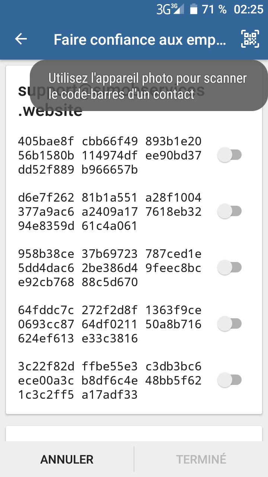Tap the "Faire confiance aux emp…" title
This screenshot has width=268, height=477.
(x=140, y=40)
